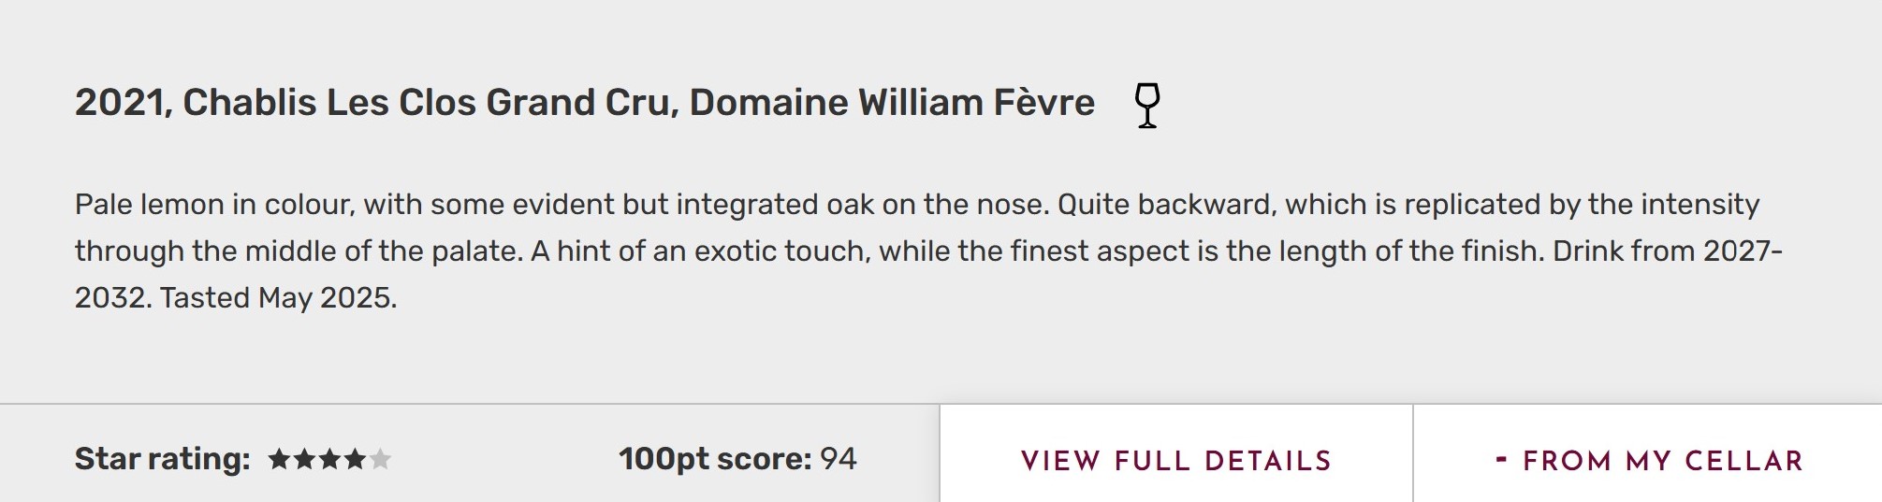Click the minus icon before From My Cellar
The width and height of the screenshot is (1882, 502).
click(x=1501, y=459)
